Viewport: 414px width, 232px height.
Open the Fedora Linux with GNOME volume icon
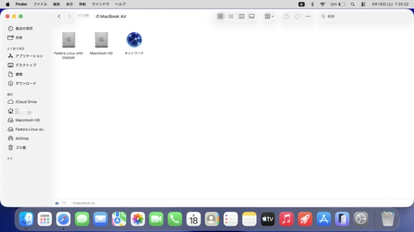68,40
